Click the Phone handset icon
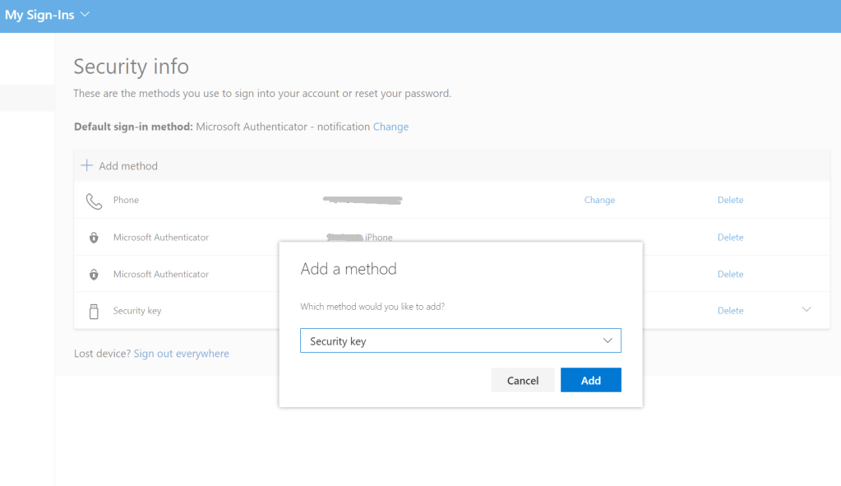The width and height of the screenshot is (841, 486). pos(94,201)
